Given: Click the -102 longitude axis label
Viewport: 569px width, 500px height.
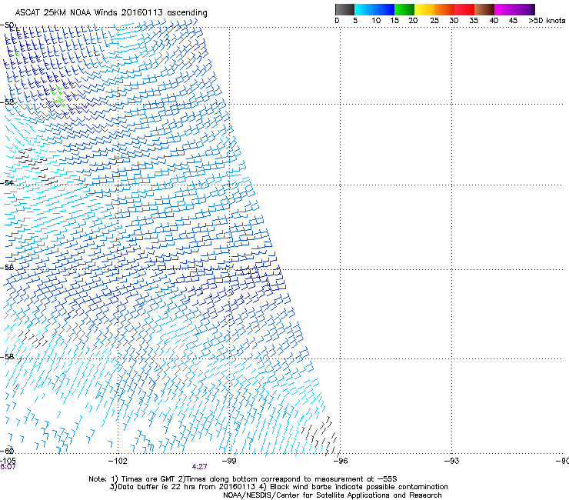Looking at the screenshot, I should click(x=118, y=461).
